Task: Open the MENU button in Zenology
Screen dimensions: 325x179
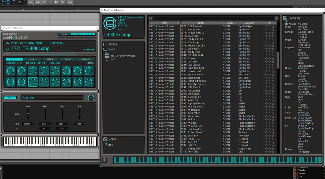Action: tap(64, 34)
